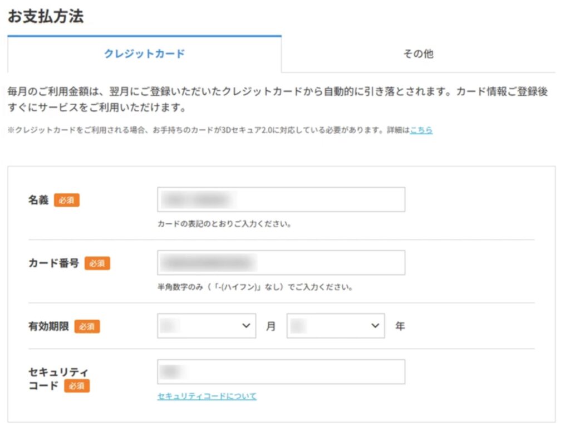Click the 必須 badge beside 有効期限
This screenshot has height=440, width=570.
click(87, 326)
